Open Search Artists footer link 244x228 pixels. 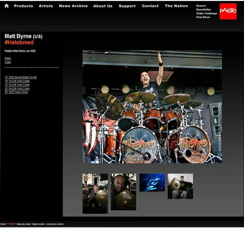[38, 224]
